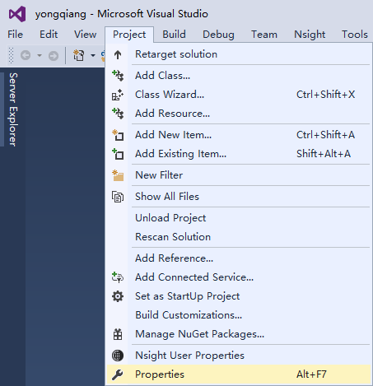Viewport: 373px width, 386px height.
Task: Click the Retarget solution arrow icon
Action: point(118,54)
